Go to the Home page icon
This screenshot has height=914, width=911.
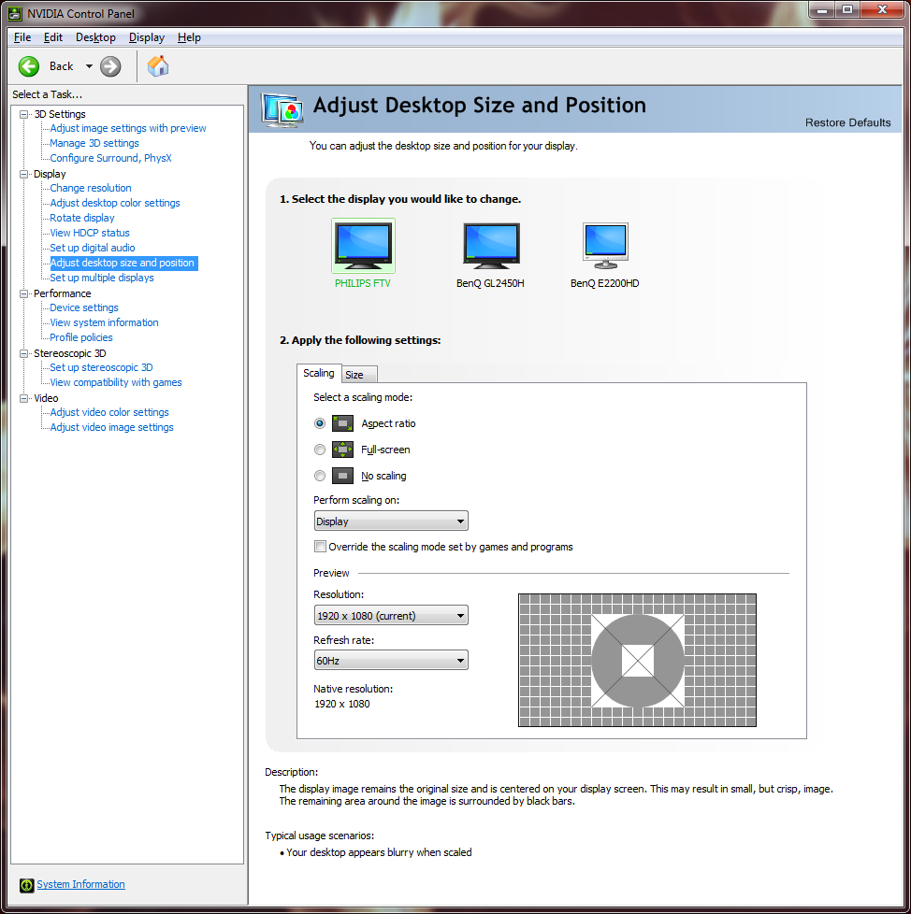tap(157, 66)
